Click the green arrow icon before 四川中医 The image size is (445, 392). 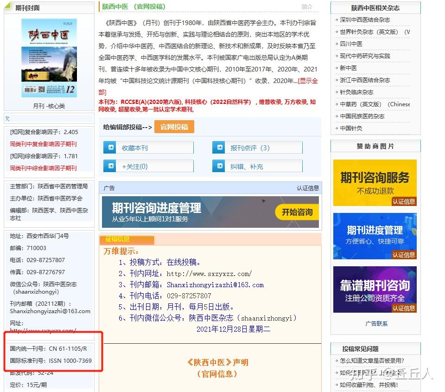point(336,44)
